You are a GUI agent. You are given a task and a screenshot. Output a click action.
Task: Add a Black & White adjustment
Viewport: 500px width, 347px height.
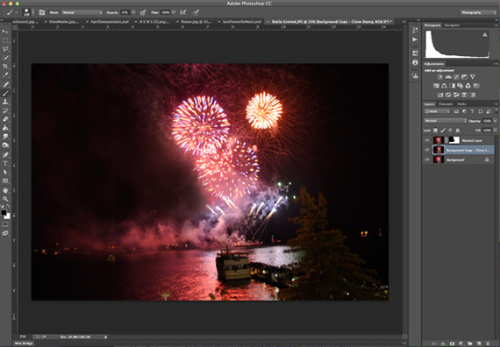click(x=452, y=86)
